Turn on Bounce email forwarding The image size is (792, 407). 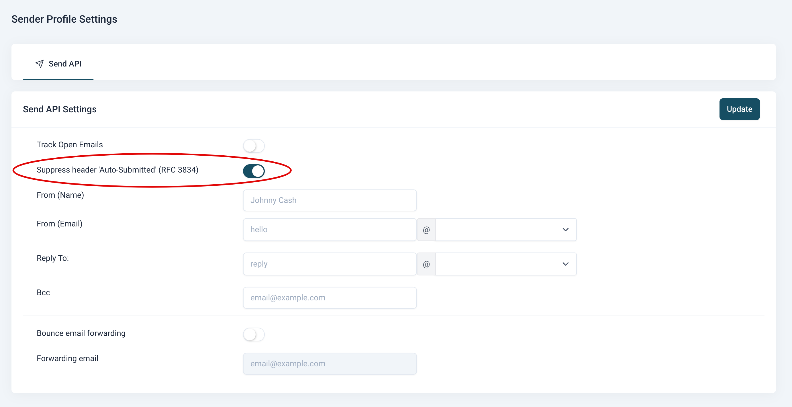254,335
